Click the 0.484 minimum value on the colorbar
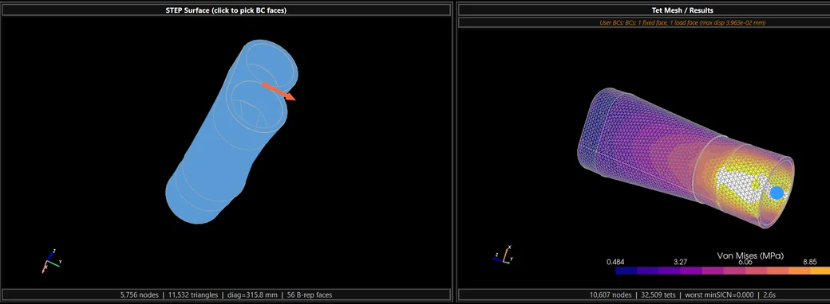Image resolution: width=830 pixels, height=304 pixels. [x=615, y=262]
